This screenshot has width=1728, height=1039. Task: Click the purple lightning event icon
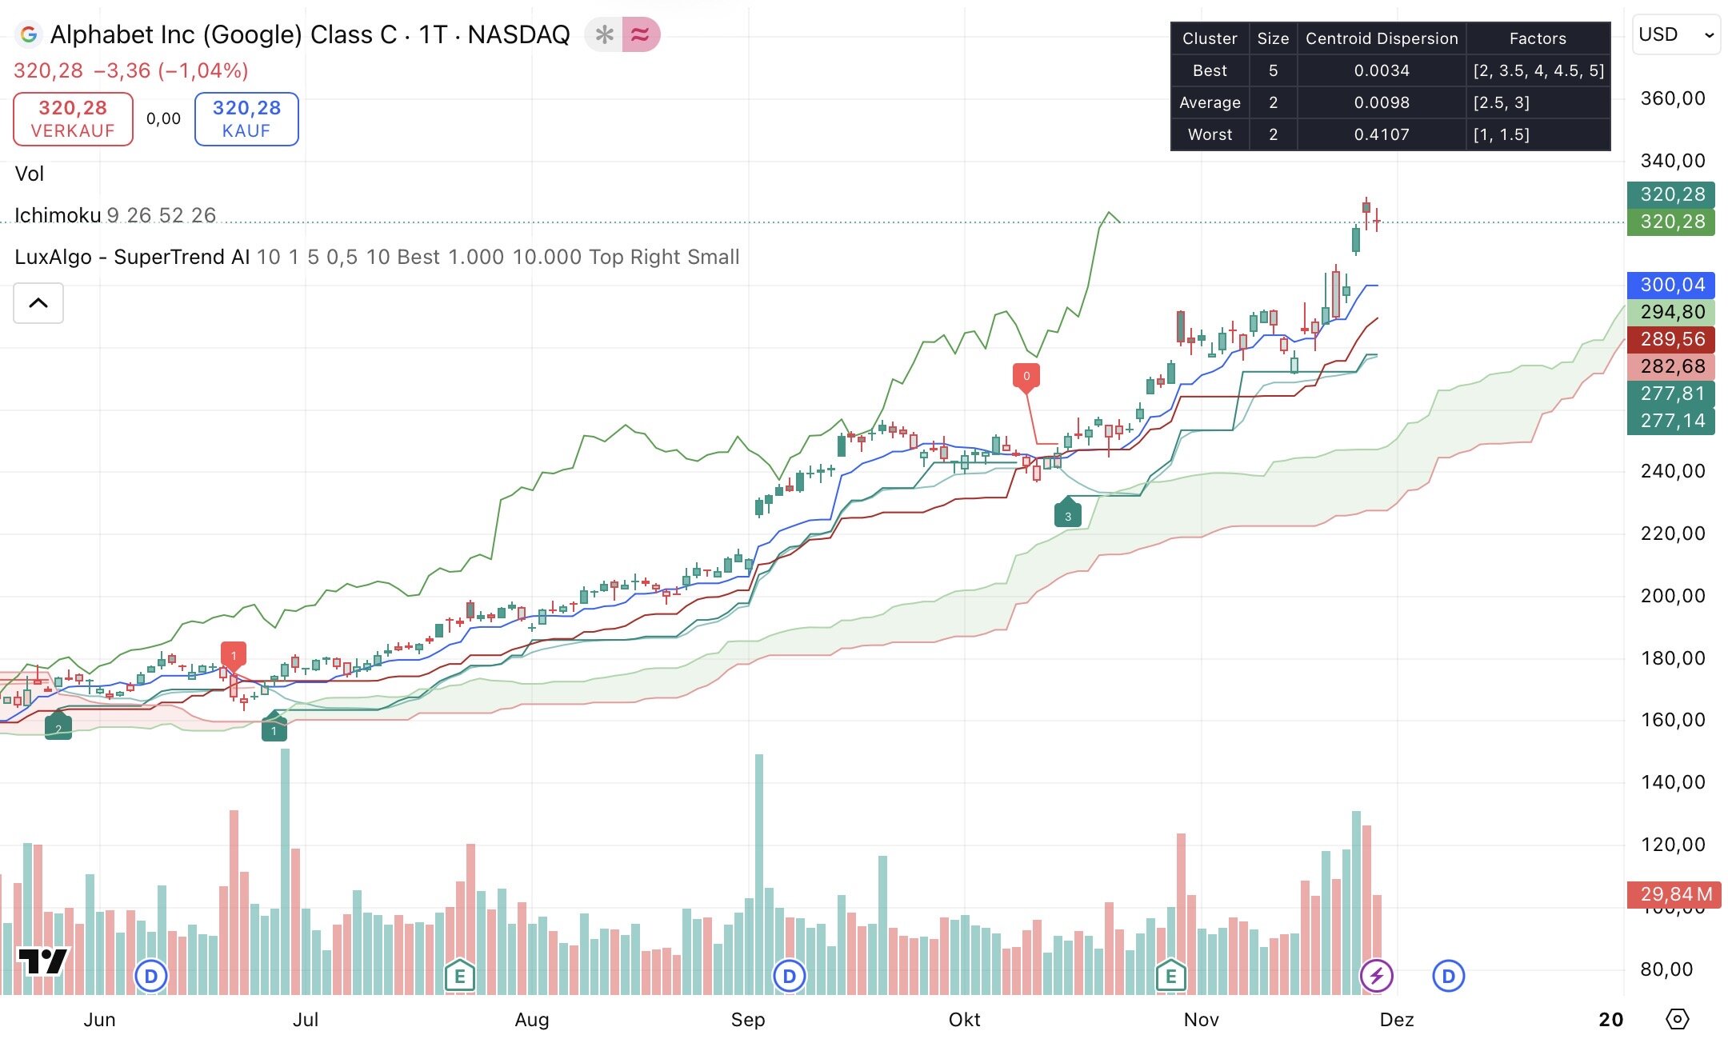pyautogui.click(x=1377, y=976)
